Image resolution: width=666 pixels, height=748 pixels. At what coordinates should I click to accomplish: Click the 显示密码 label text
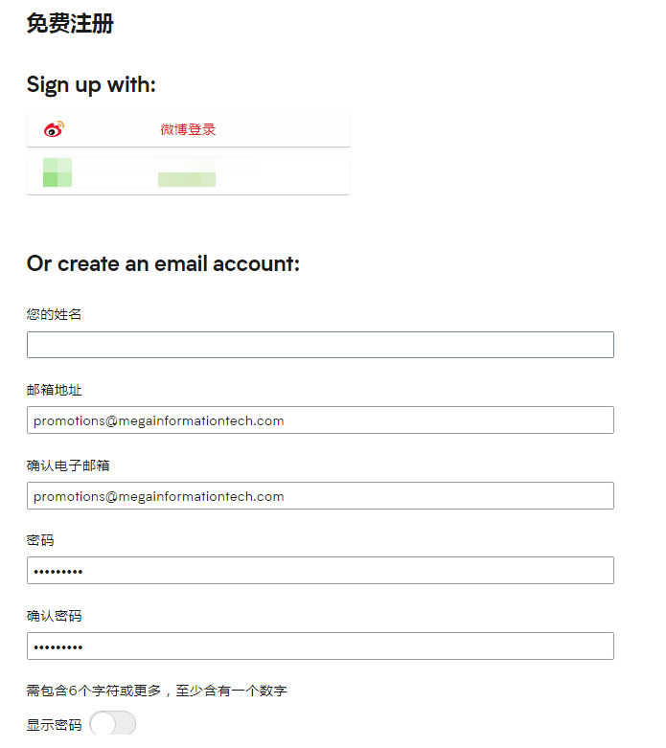[x=54, y=725]
